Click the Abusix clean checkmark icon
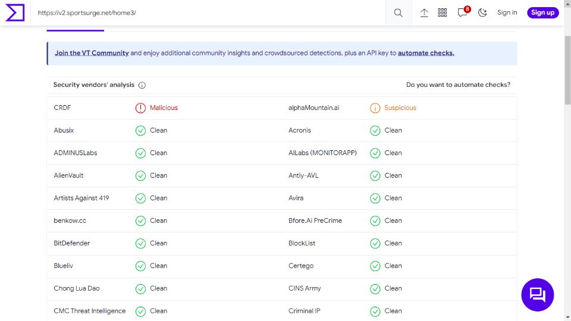 [140, 131]
